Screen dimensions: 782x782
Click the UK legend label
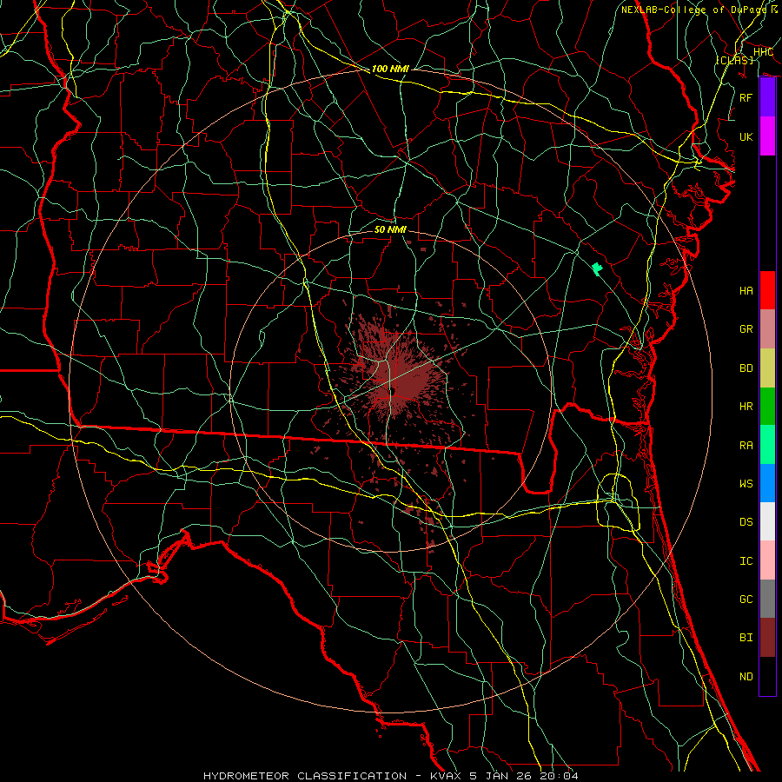coord(746,136)
